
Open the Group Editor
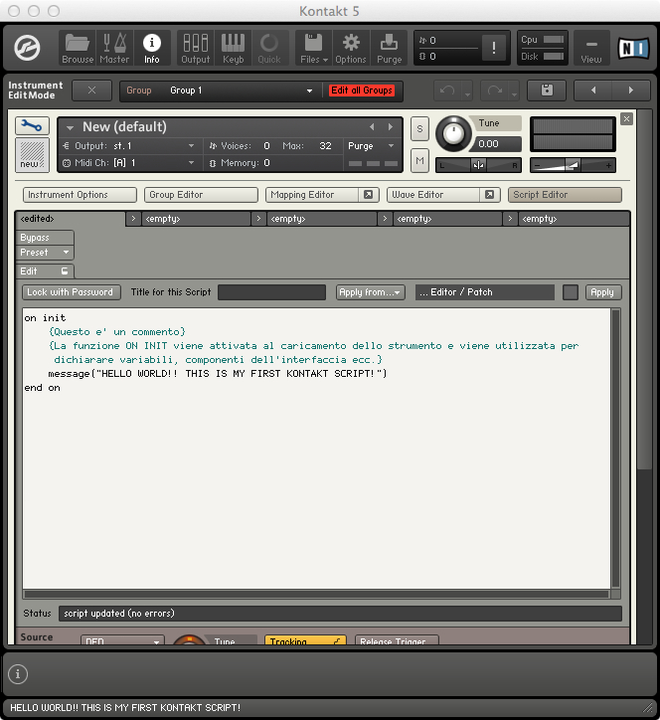201,195
